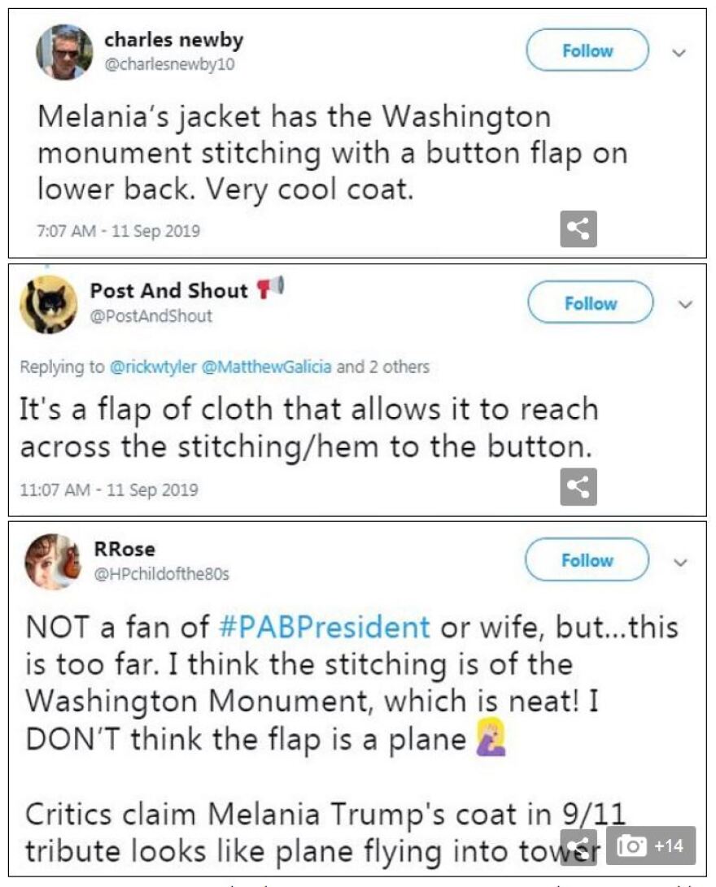Open Post And Shout's cat avatar
The height and width of the screenshot is (887, 716).
49,305
